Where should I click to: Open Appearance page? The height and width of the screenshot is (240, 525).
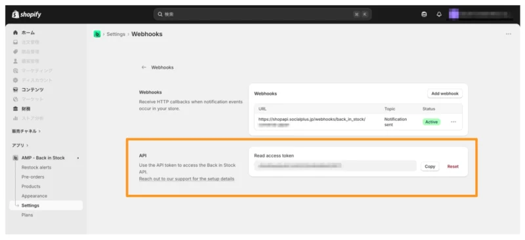(x=34, y=196)
